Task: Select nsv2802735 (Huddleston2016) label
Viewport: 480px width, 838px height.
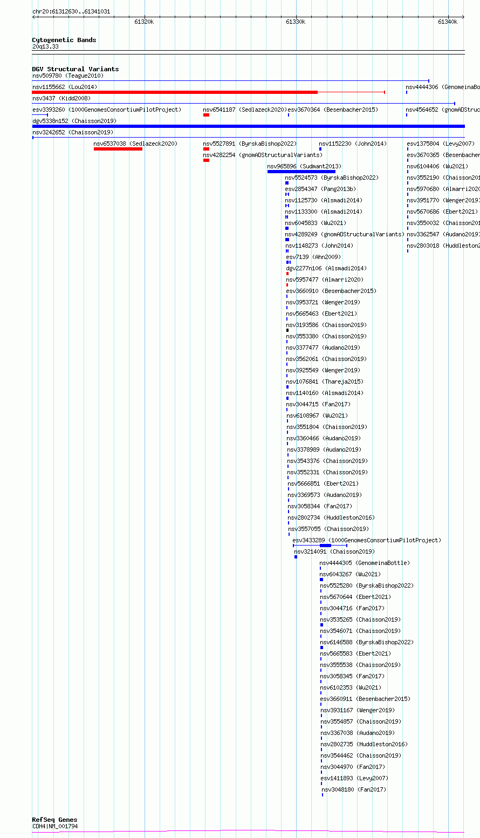Action: [364, 744]
